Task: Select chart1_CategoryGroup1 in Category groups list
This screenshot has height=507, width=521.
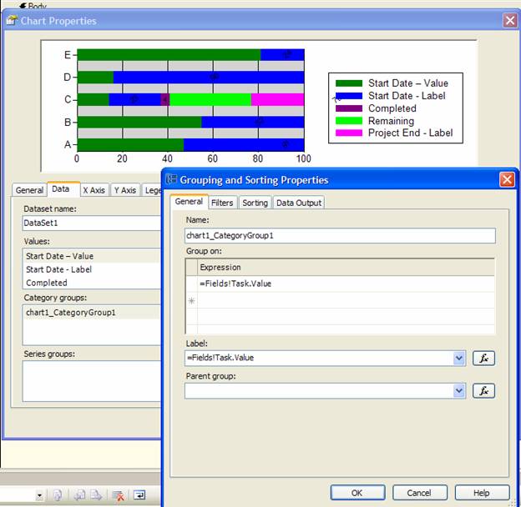Action: [x=93, y=313]
